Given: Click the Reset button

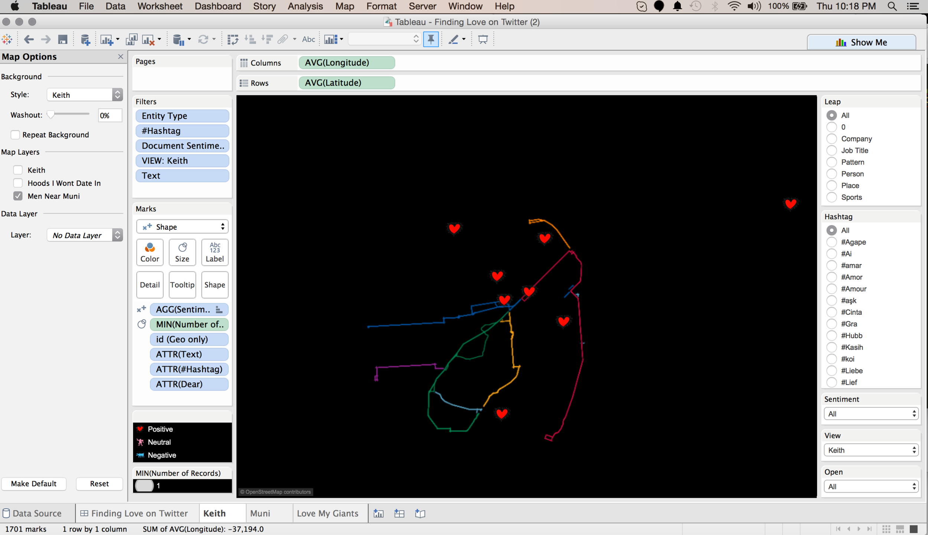Looking at the screenshot, I should (99, 483).
